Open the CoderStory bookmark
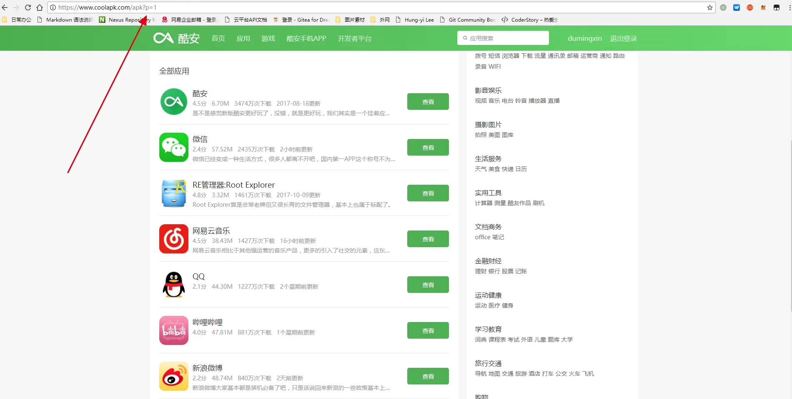Image resolution: width=792 pixels, height=399 pixels. click(530, 20)
